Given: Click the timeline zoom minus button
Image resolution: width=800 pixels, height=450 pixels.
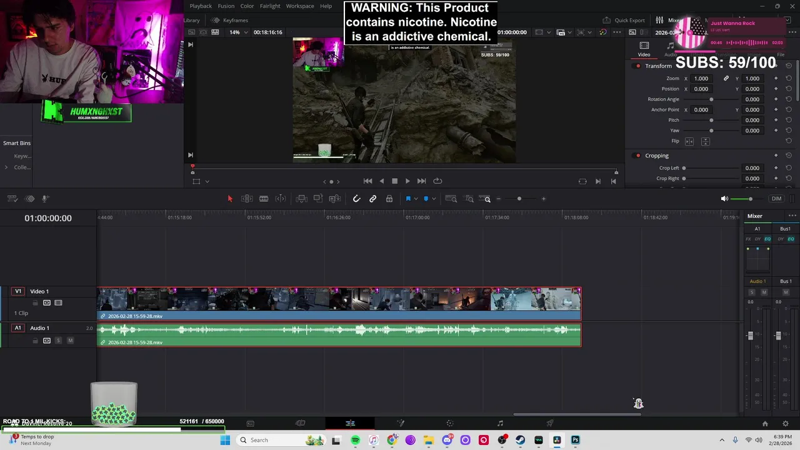Looking at the screenshot, I should 498,199.
